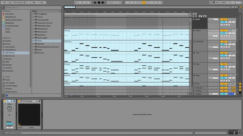Open the Max for Live category
243x136 pixels.
[x=10, y=56]
